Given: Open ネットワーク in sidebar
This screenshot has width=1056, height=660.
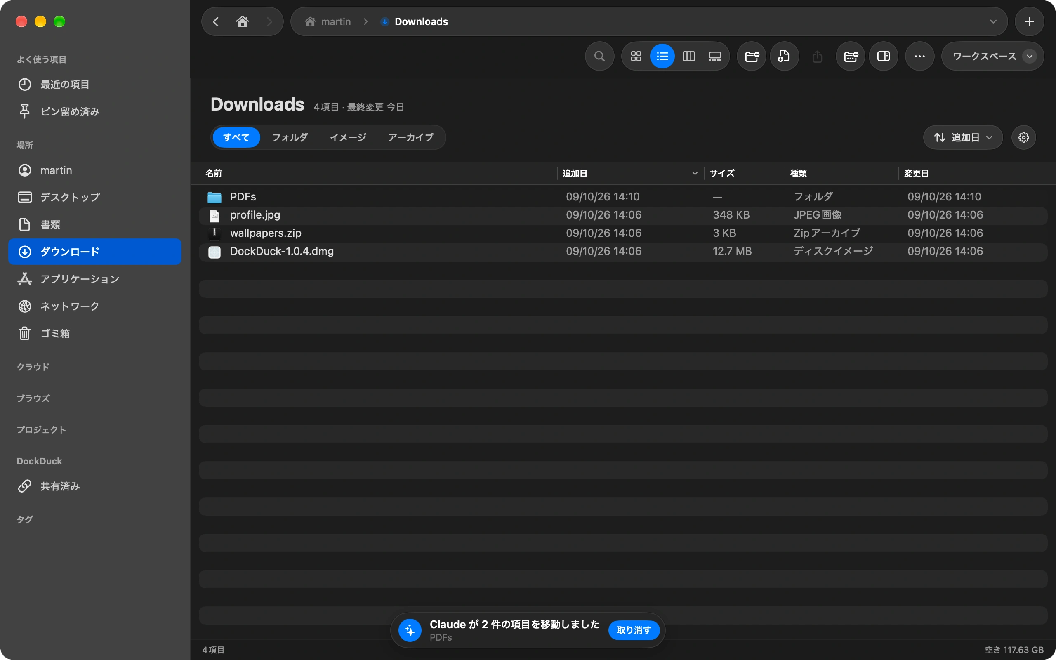Looking at the screenshot, I should pyautogui.click(x=95, y=306).
